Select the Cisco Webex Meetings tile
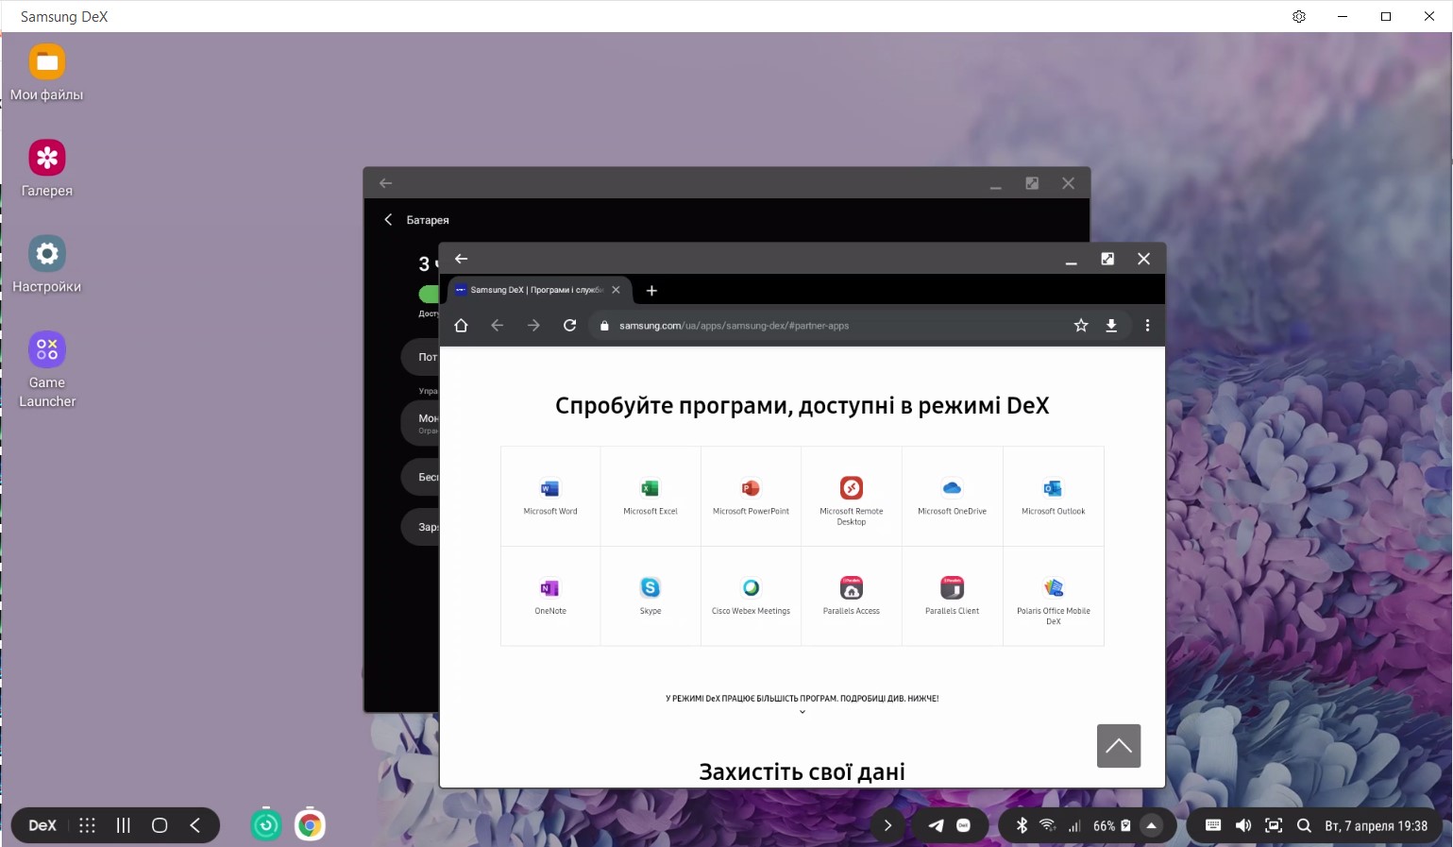Viewport: 1453px width, 847px height. (751, 597)
